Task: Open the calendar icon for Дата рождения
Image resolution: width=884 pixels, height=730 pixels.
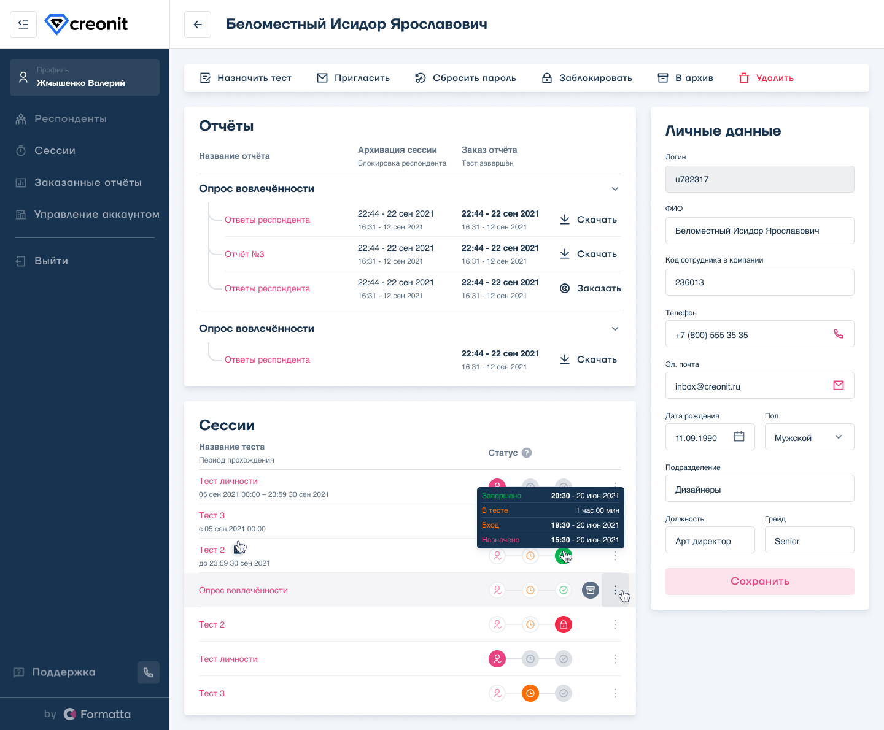Action: click(x=739, y=437)
